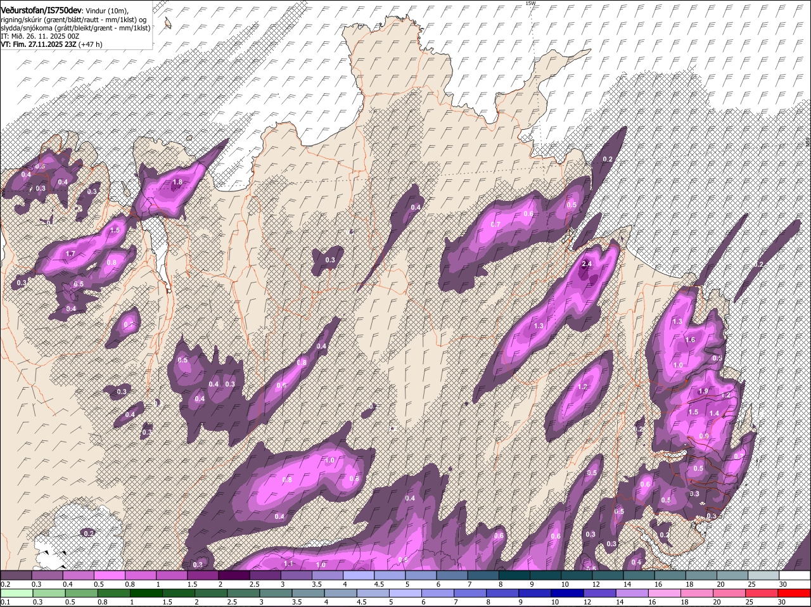This screenshot has height=607, width=811.
Task: Click the 1.8 precipitation value label
Action: [177, 182]
